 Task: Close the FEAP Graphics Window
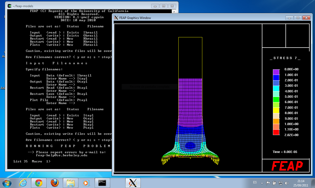(x=306, y=18)
